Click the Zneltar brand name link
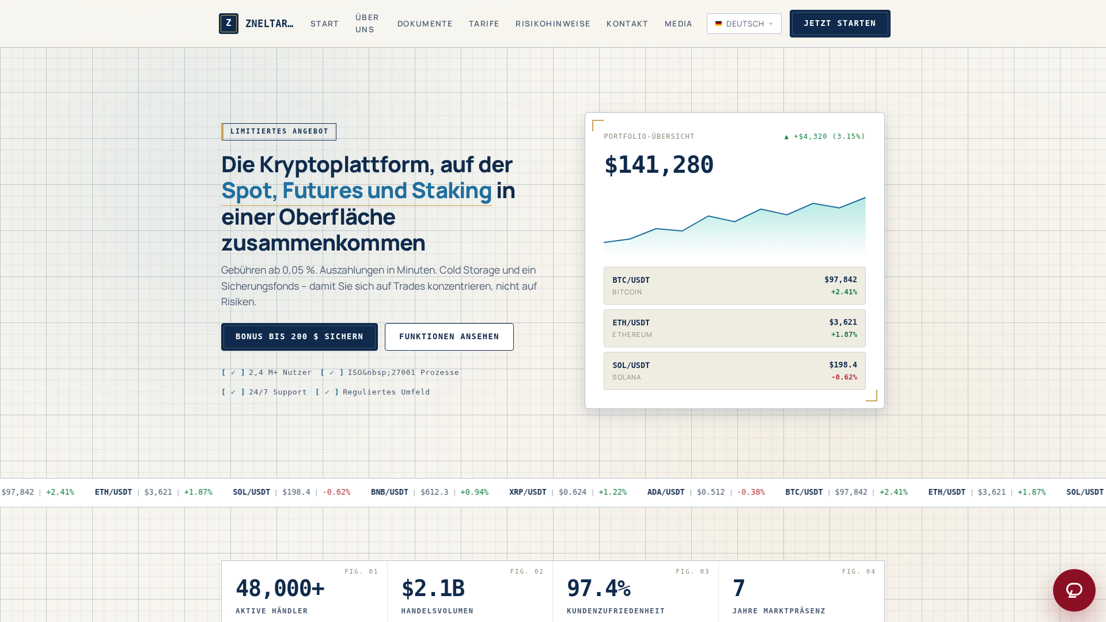The height and width of the screenshot is (622, 1106). tap(269, 24)
